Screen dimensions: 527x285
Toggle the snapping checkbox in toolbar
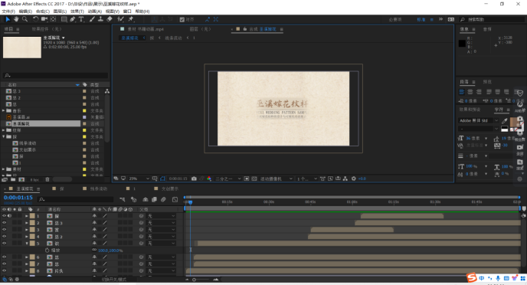182,19
